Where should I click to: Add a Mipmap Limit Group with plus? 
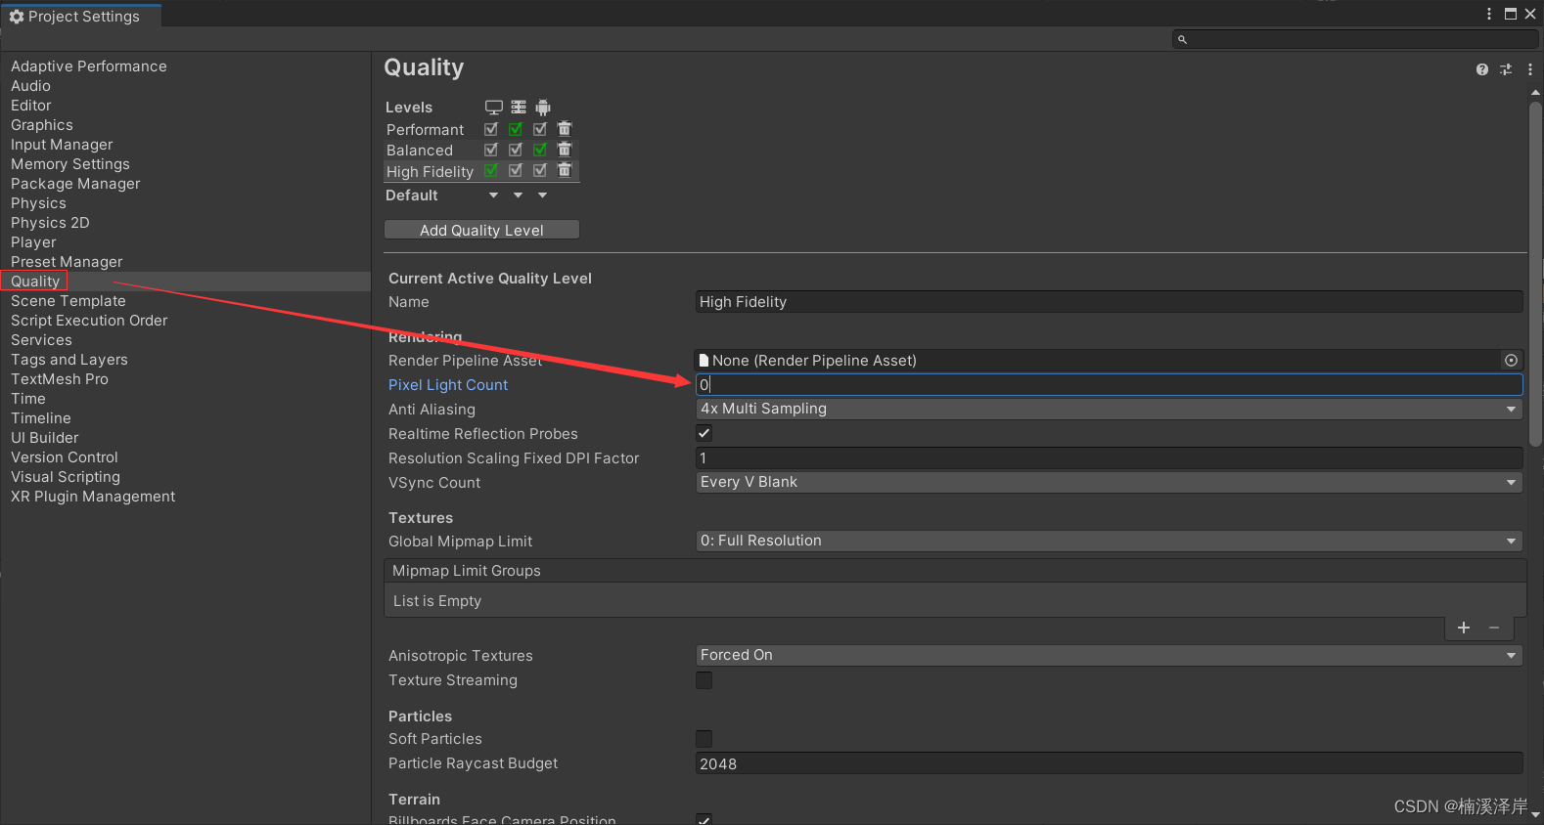1464,628
